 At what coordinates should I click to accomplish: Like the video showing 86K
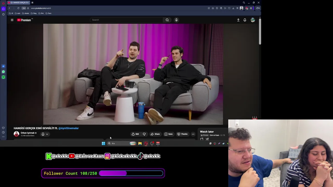(x=135, y=134)
